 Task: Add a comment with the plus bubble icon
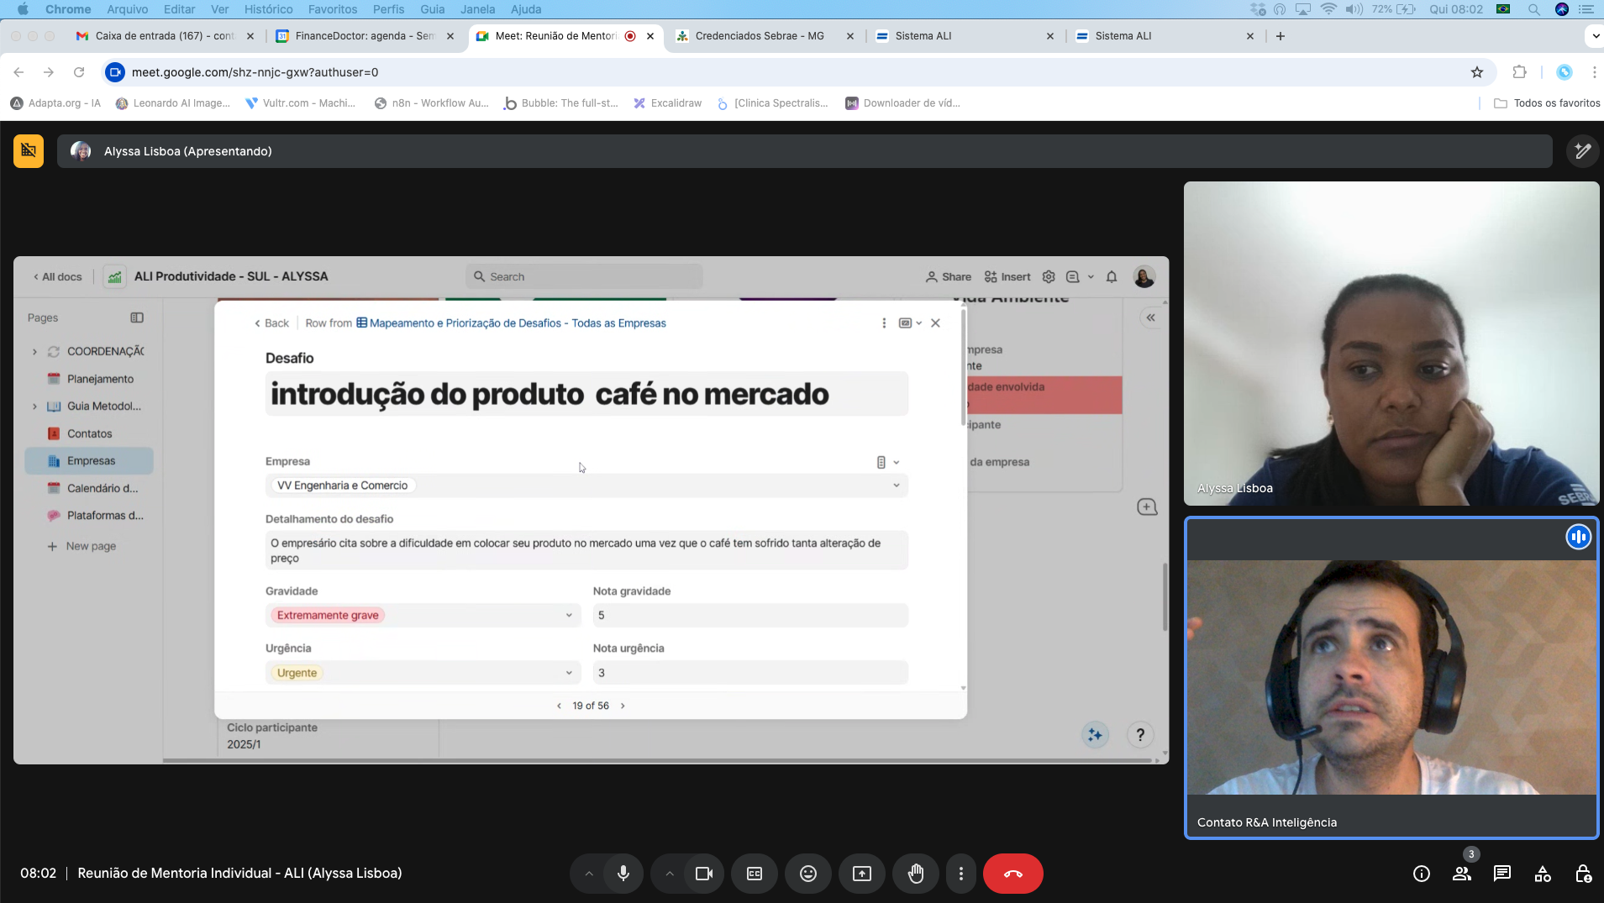coord(1147,507)
